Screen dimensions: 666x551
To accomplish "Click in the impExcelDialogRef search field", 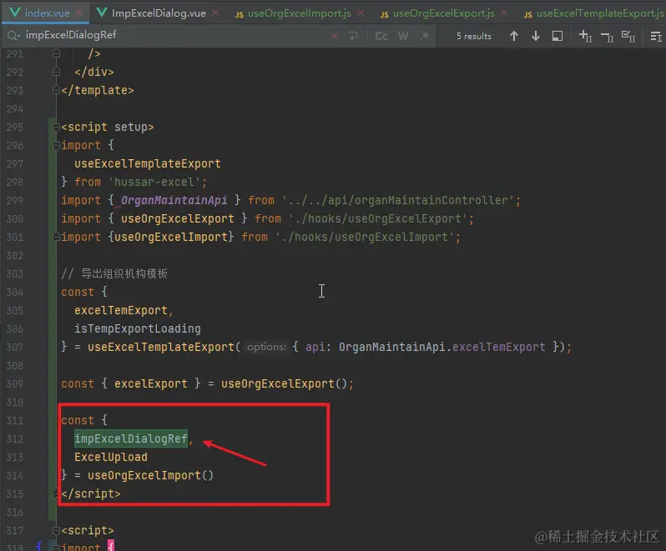I will [174, 35].
